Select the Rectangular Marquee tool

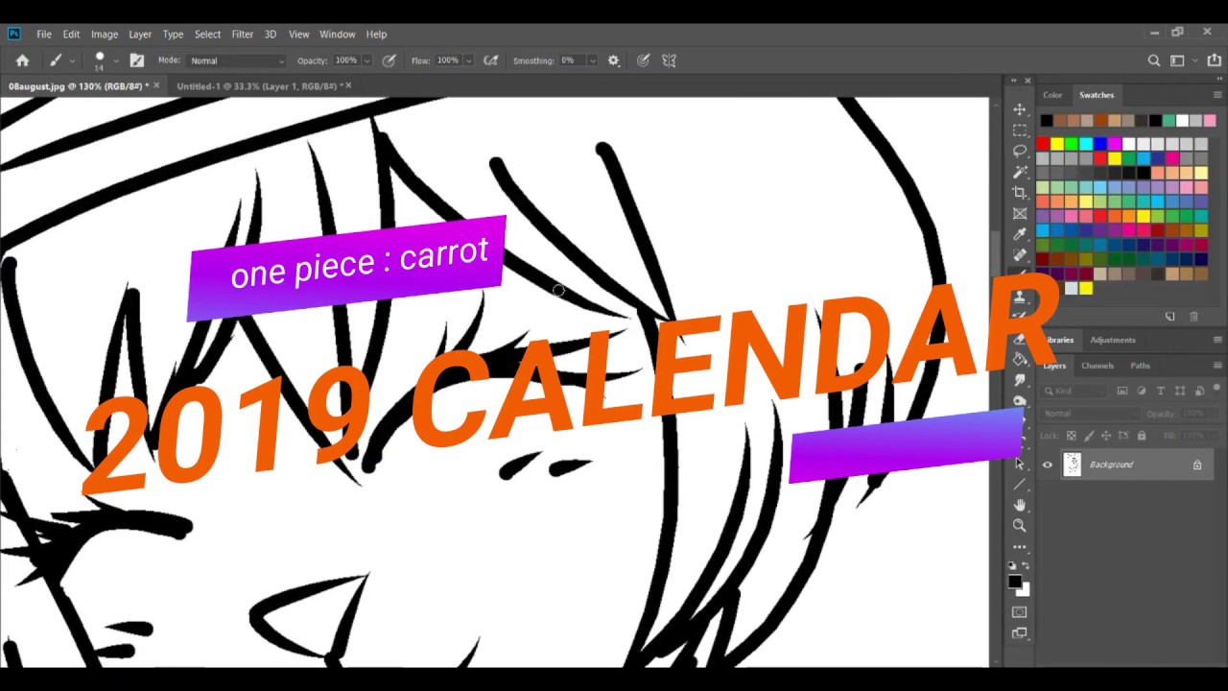[x=1019, y=131]
